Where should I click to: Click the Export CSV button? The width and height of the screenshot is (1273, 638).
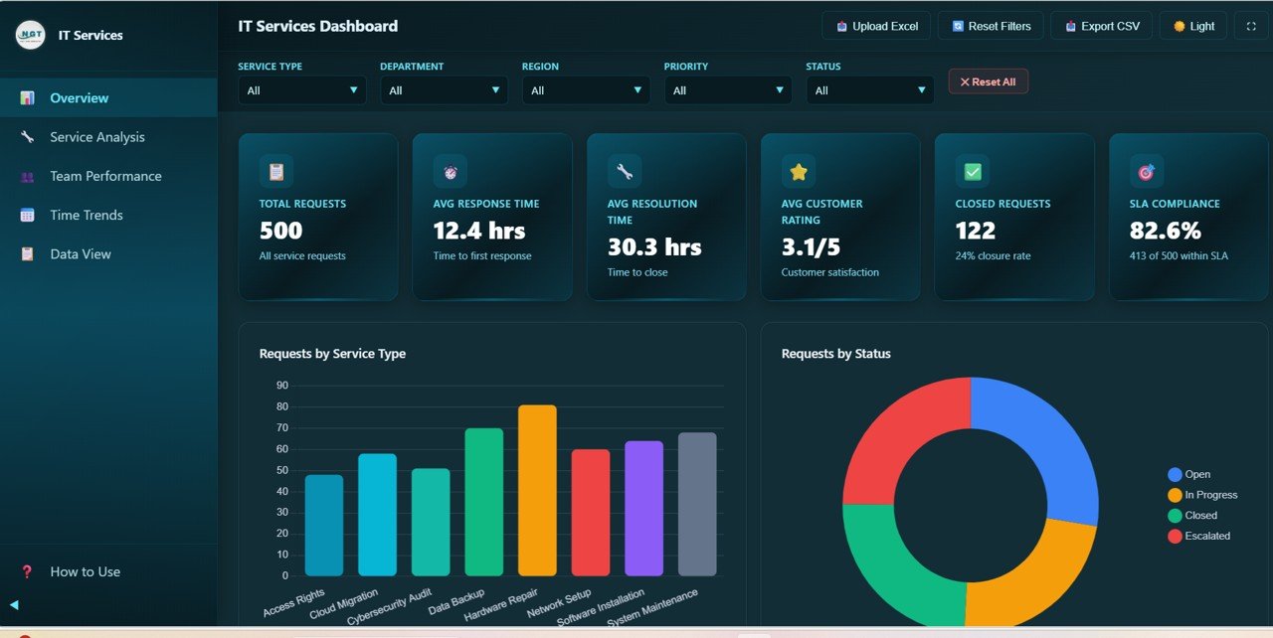(1101, 25)
